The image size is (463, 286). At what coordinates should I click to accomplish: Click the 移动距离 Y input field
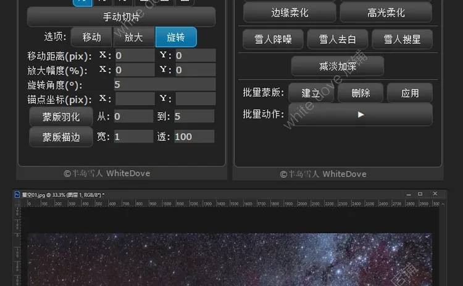coord(196,55)
